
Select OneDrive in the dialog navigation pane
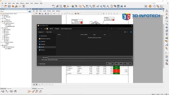[x=43, y=41]
